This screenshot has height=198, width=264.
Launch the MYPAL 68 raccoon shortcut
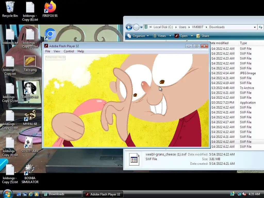point(30,118)
